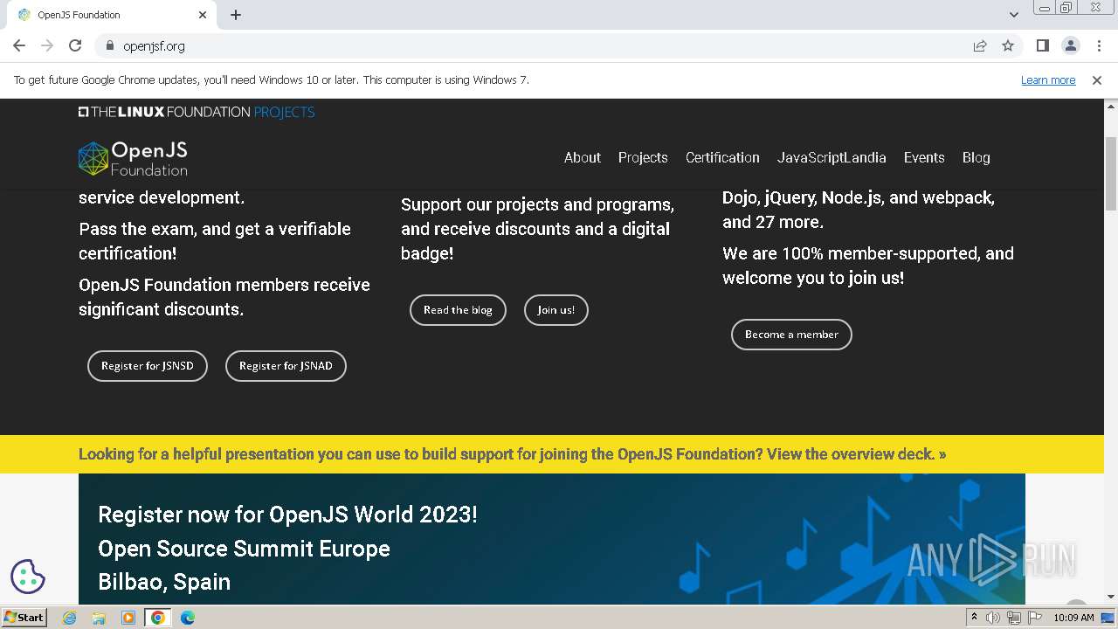Open the Chrome profile avatar

1070,45
